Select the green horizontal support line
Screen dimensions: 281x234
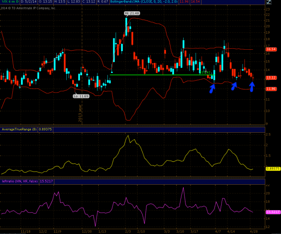click(x=155, y=75)
